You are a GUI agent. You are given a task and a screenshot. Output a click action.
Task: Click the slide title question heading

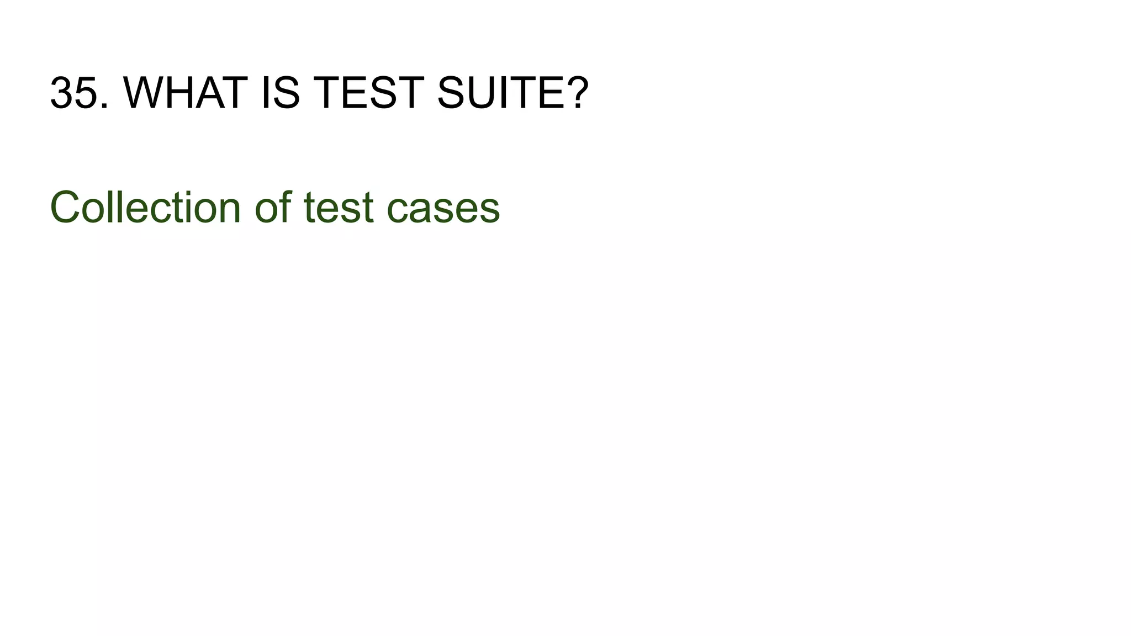319,93
